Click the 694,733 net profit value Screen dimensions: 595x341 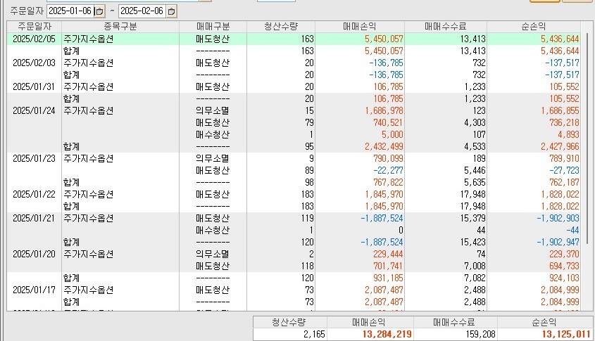click(x=564, y=266)
